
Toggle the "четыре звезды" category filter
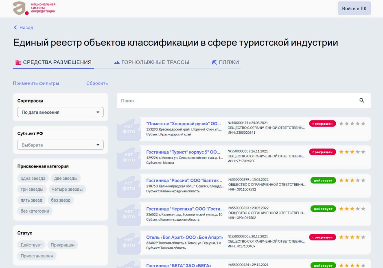pos(67,189)
